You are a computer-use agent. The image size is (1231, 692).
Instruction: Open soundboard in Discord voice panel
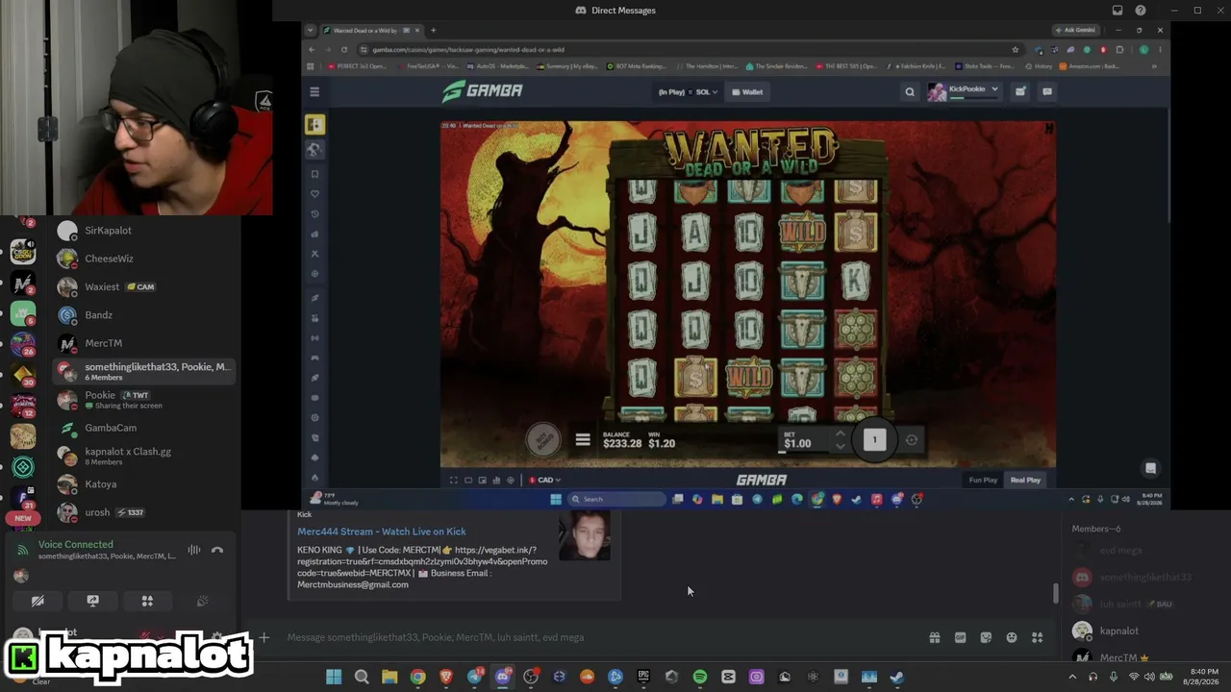pos(202,601)
